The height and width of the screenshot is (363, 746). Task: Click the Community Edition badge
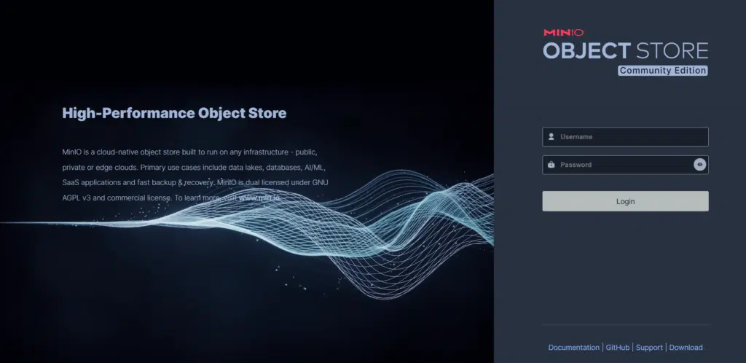pos(662,71)
